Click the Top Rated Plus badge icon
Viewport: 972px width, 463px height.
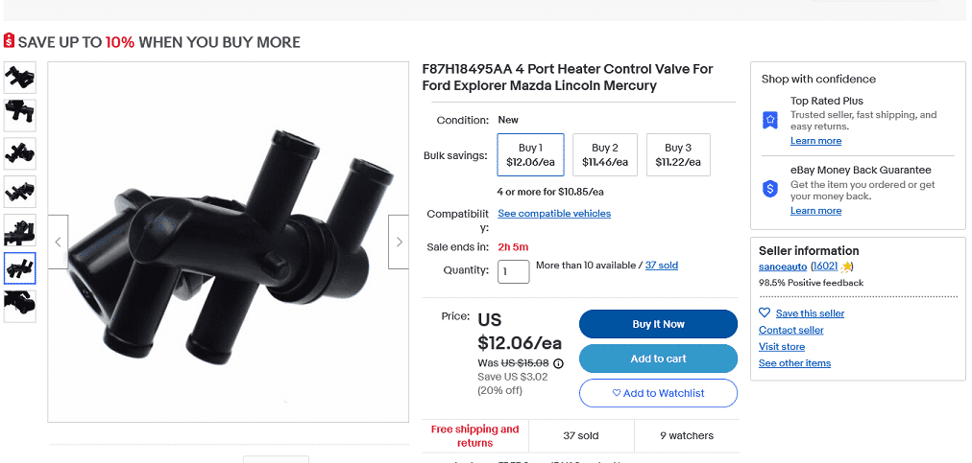[x=769, y=120]
